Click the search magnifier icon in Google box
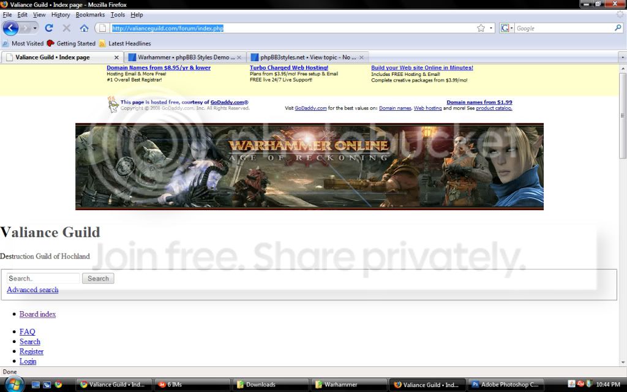 618,28
